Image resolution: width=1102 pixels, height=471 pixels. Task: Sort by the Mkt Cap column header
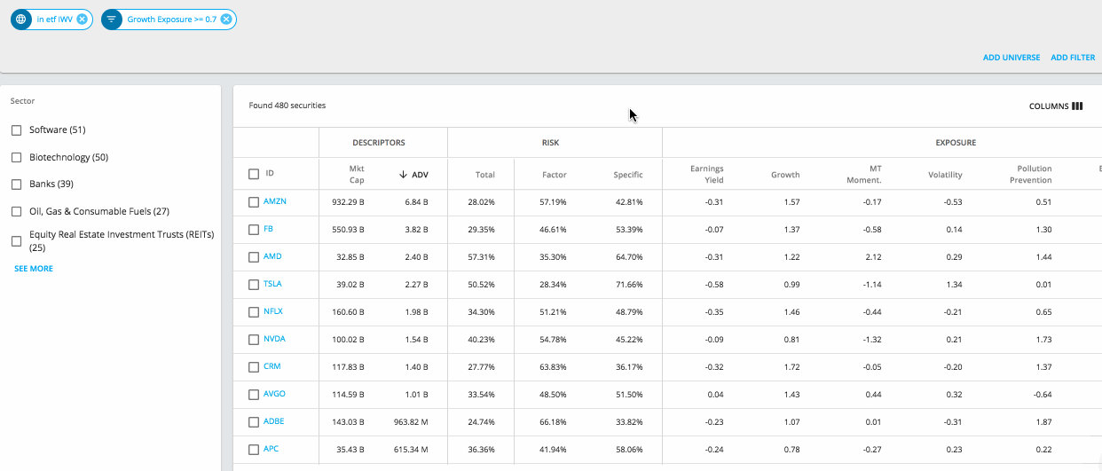357,174
